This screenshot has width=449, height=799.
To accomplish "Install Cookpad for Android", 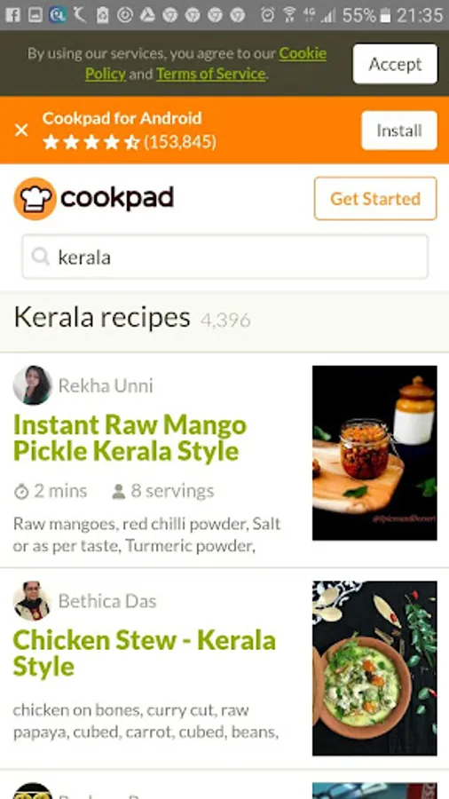I will [399, 131].
